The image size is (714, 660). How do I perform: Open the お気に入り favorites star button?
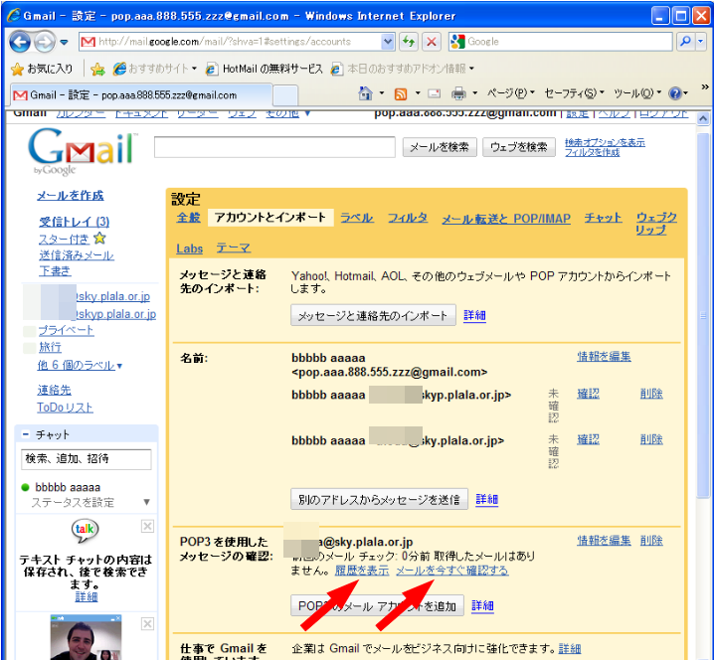pyautogui.click(x=42, y=69)
